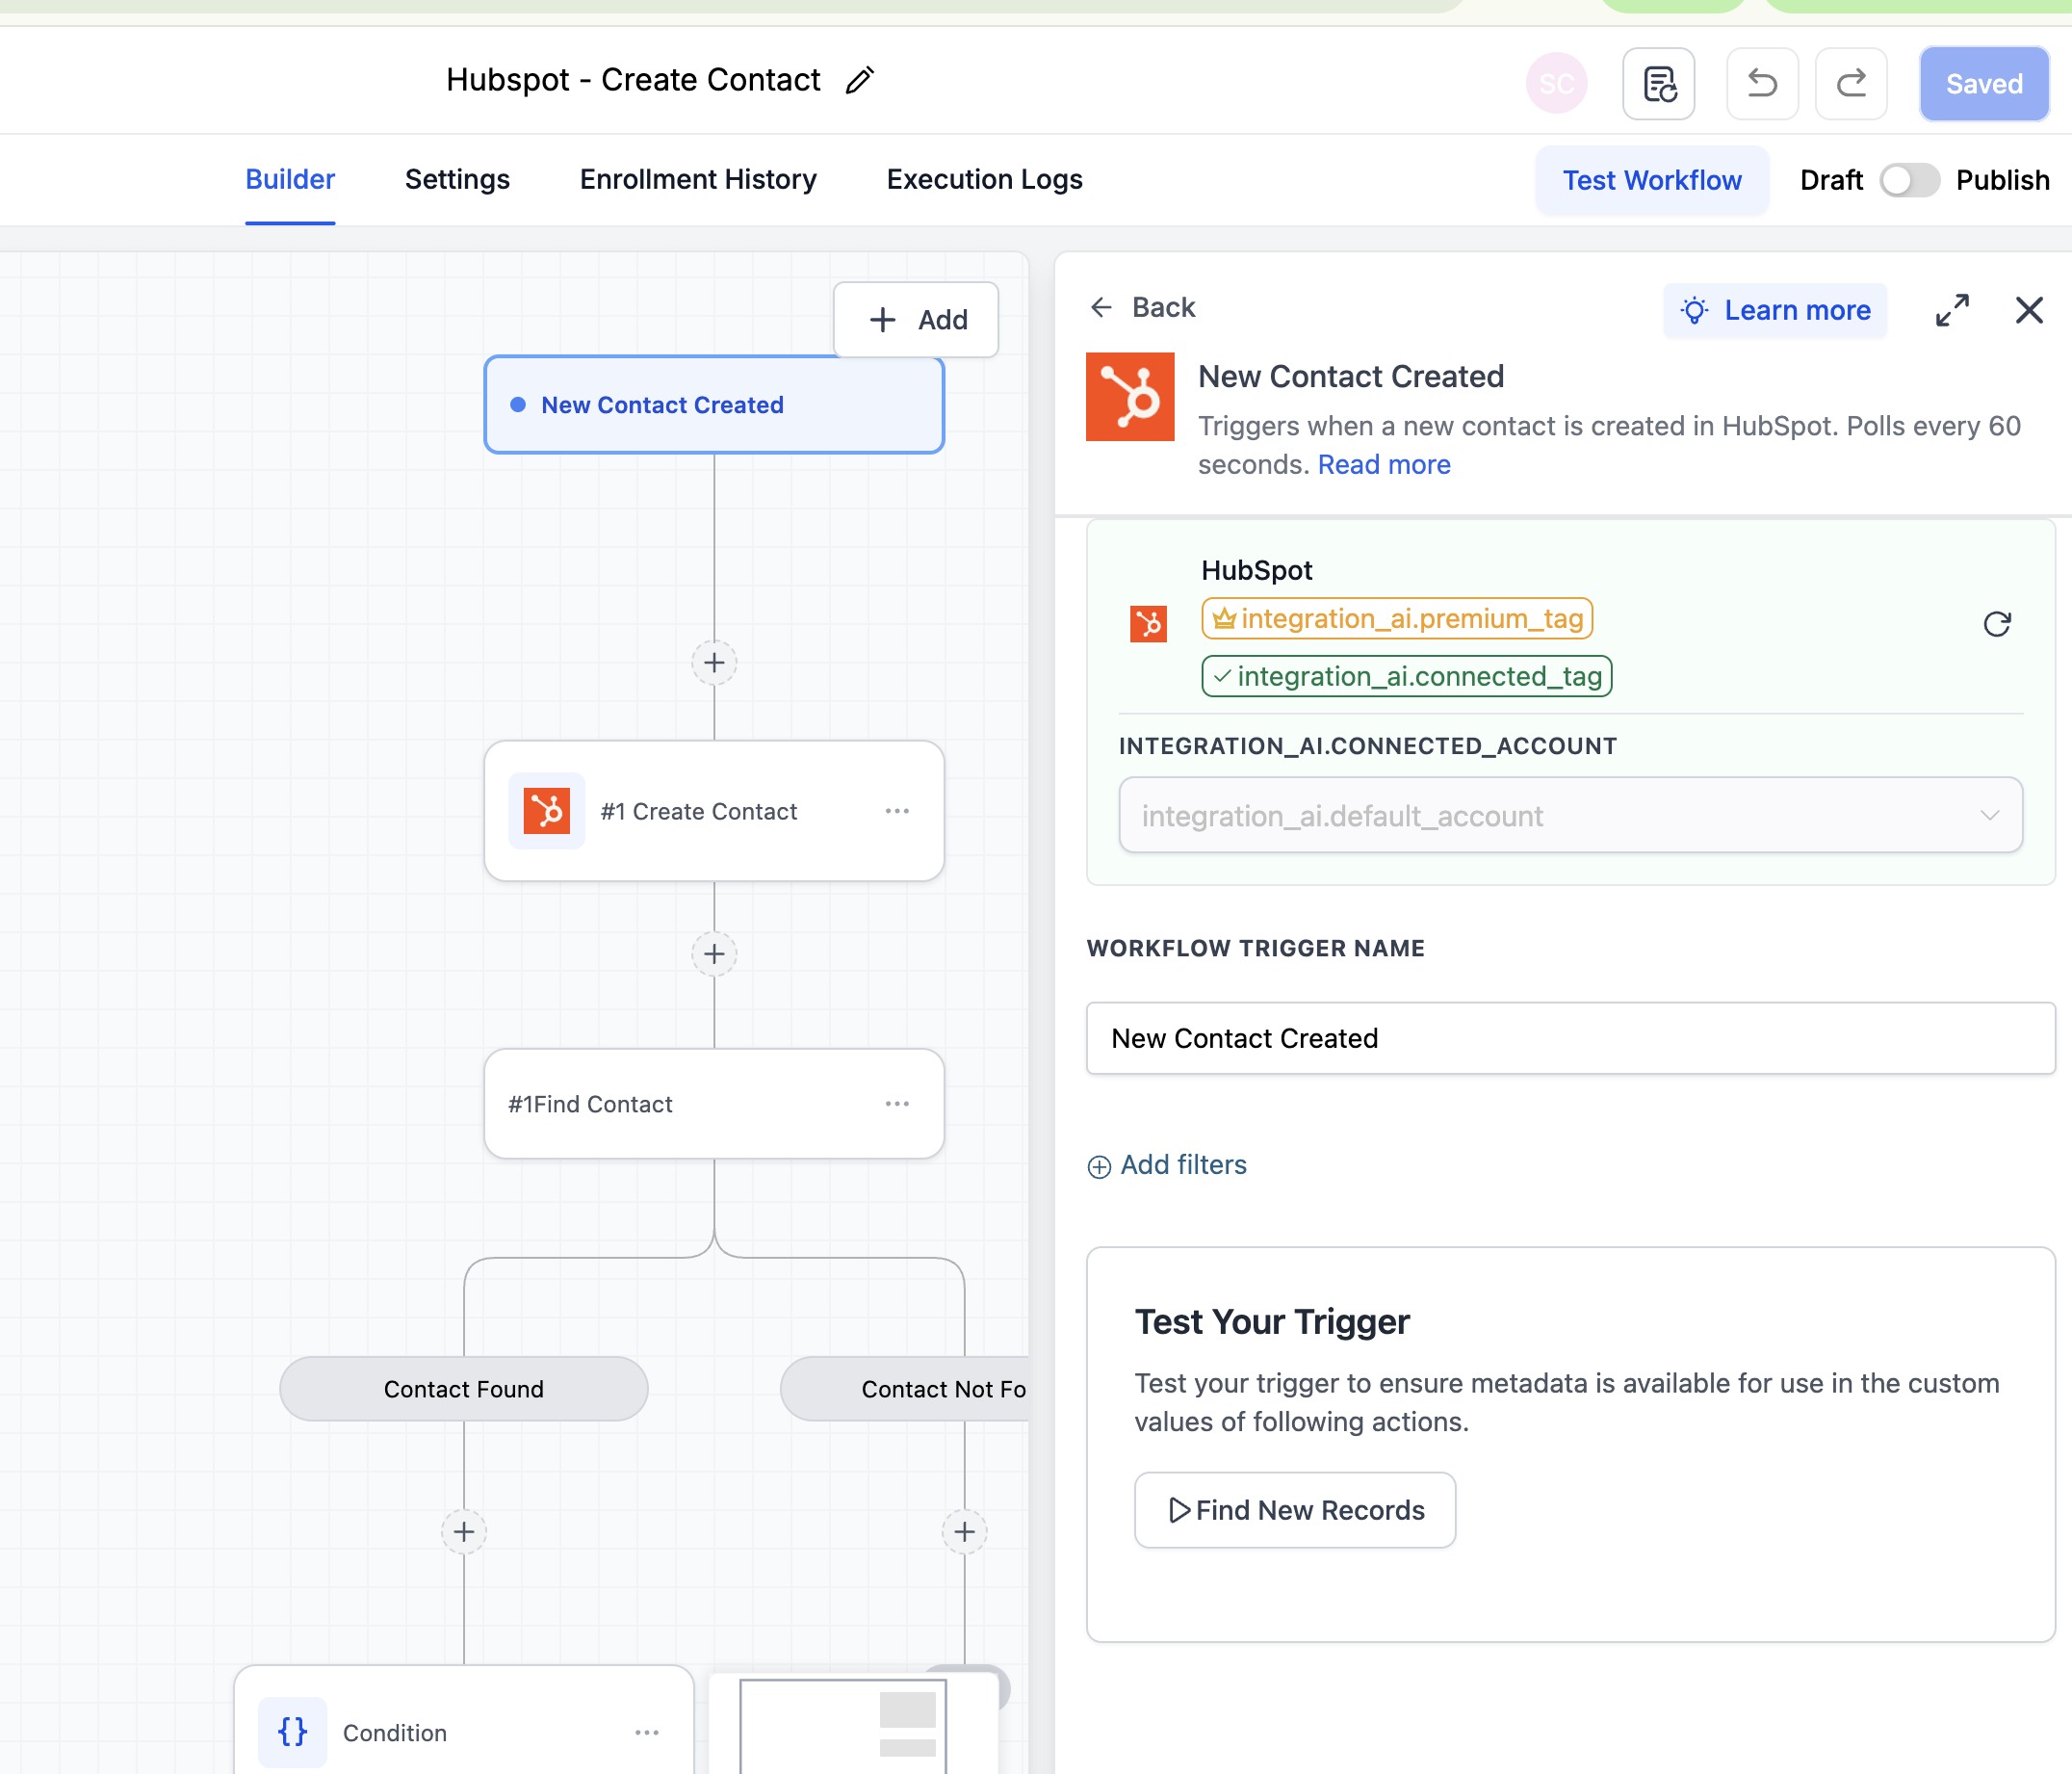Add a step under the Contact Not Found branch

click(964, 1532)
